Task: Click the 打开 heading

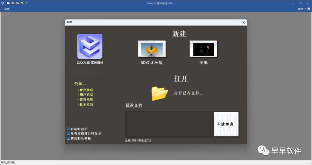Action: 181,79
